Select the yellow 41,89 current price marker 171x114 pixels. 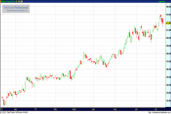168,23
